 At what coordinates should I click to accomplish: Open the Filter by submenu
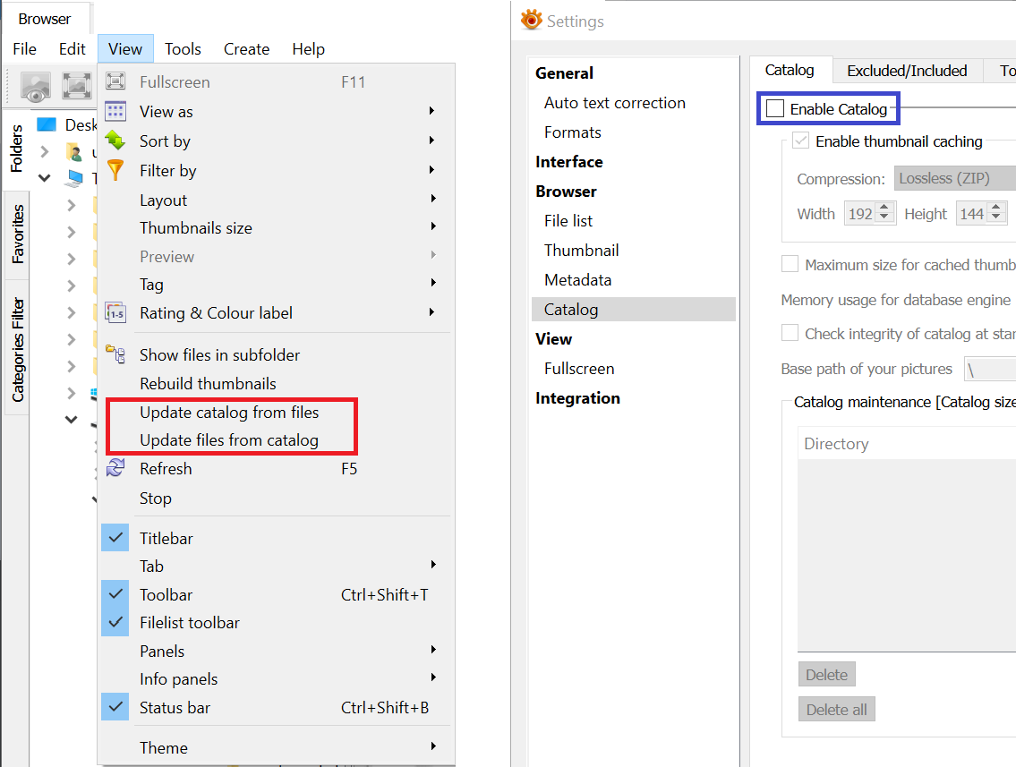point(276,170)
